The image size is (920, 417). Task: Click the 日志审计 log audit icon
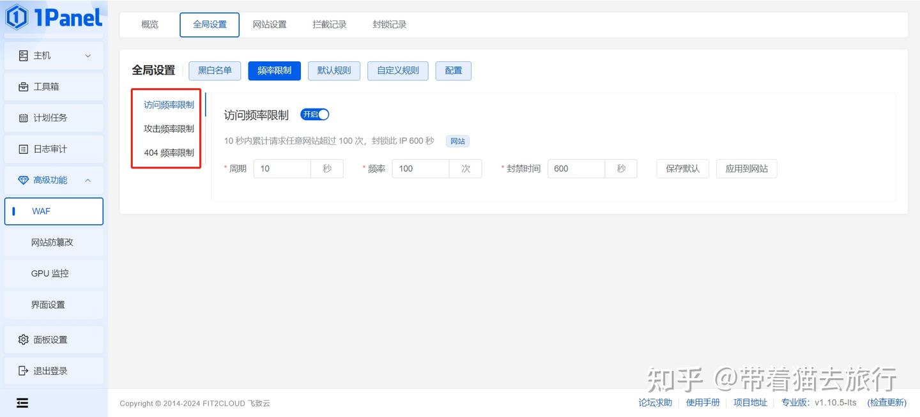pyautogui.click(x=24, y=149)
